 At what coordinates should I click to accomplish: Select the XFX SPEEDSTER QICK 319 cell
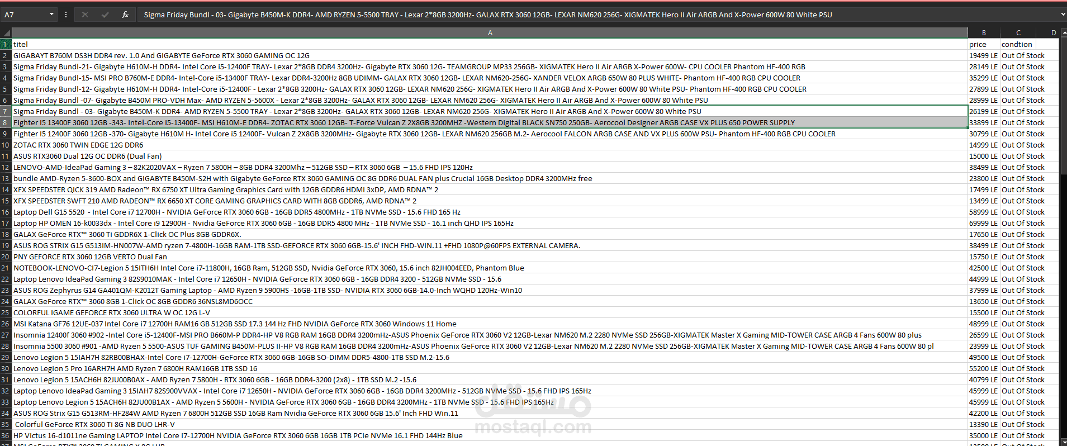(x=490, y=189)
